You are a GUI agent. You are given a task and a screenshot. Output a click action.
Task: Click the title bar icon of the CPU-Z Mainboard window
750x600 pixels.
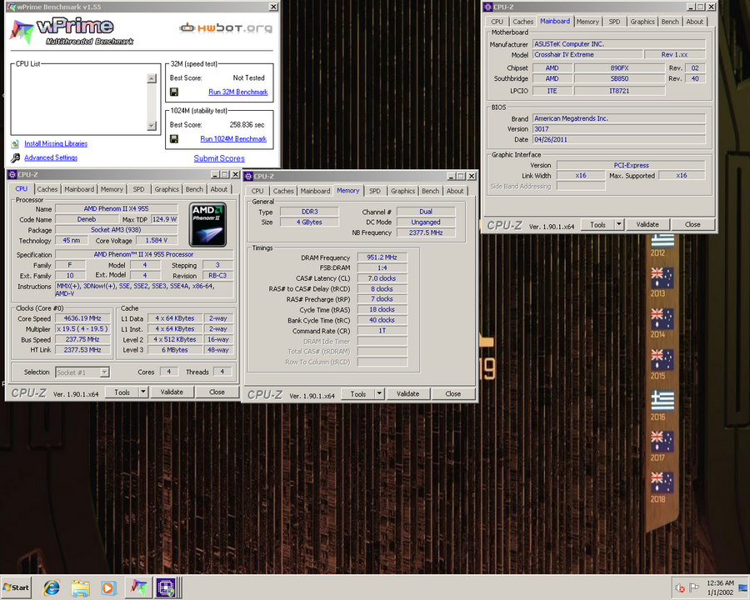[487, 7]
